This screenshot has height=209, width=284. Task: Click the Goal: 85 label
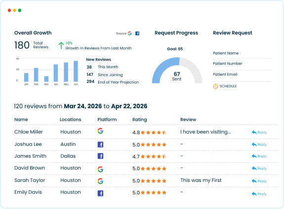[x=175, y=49]
